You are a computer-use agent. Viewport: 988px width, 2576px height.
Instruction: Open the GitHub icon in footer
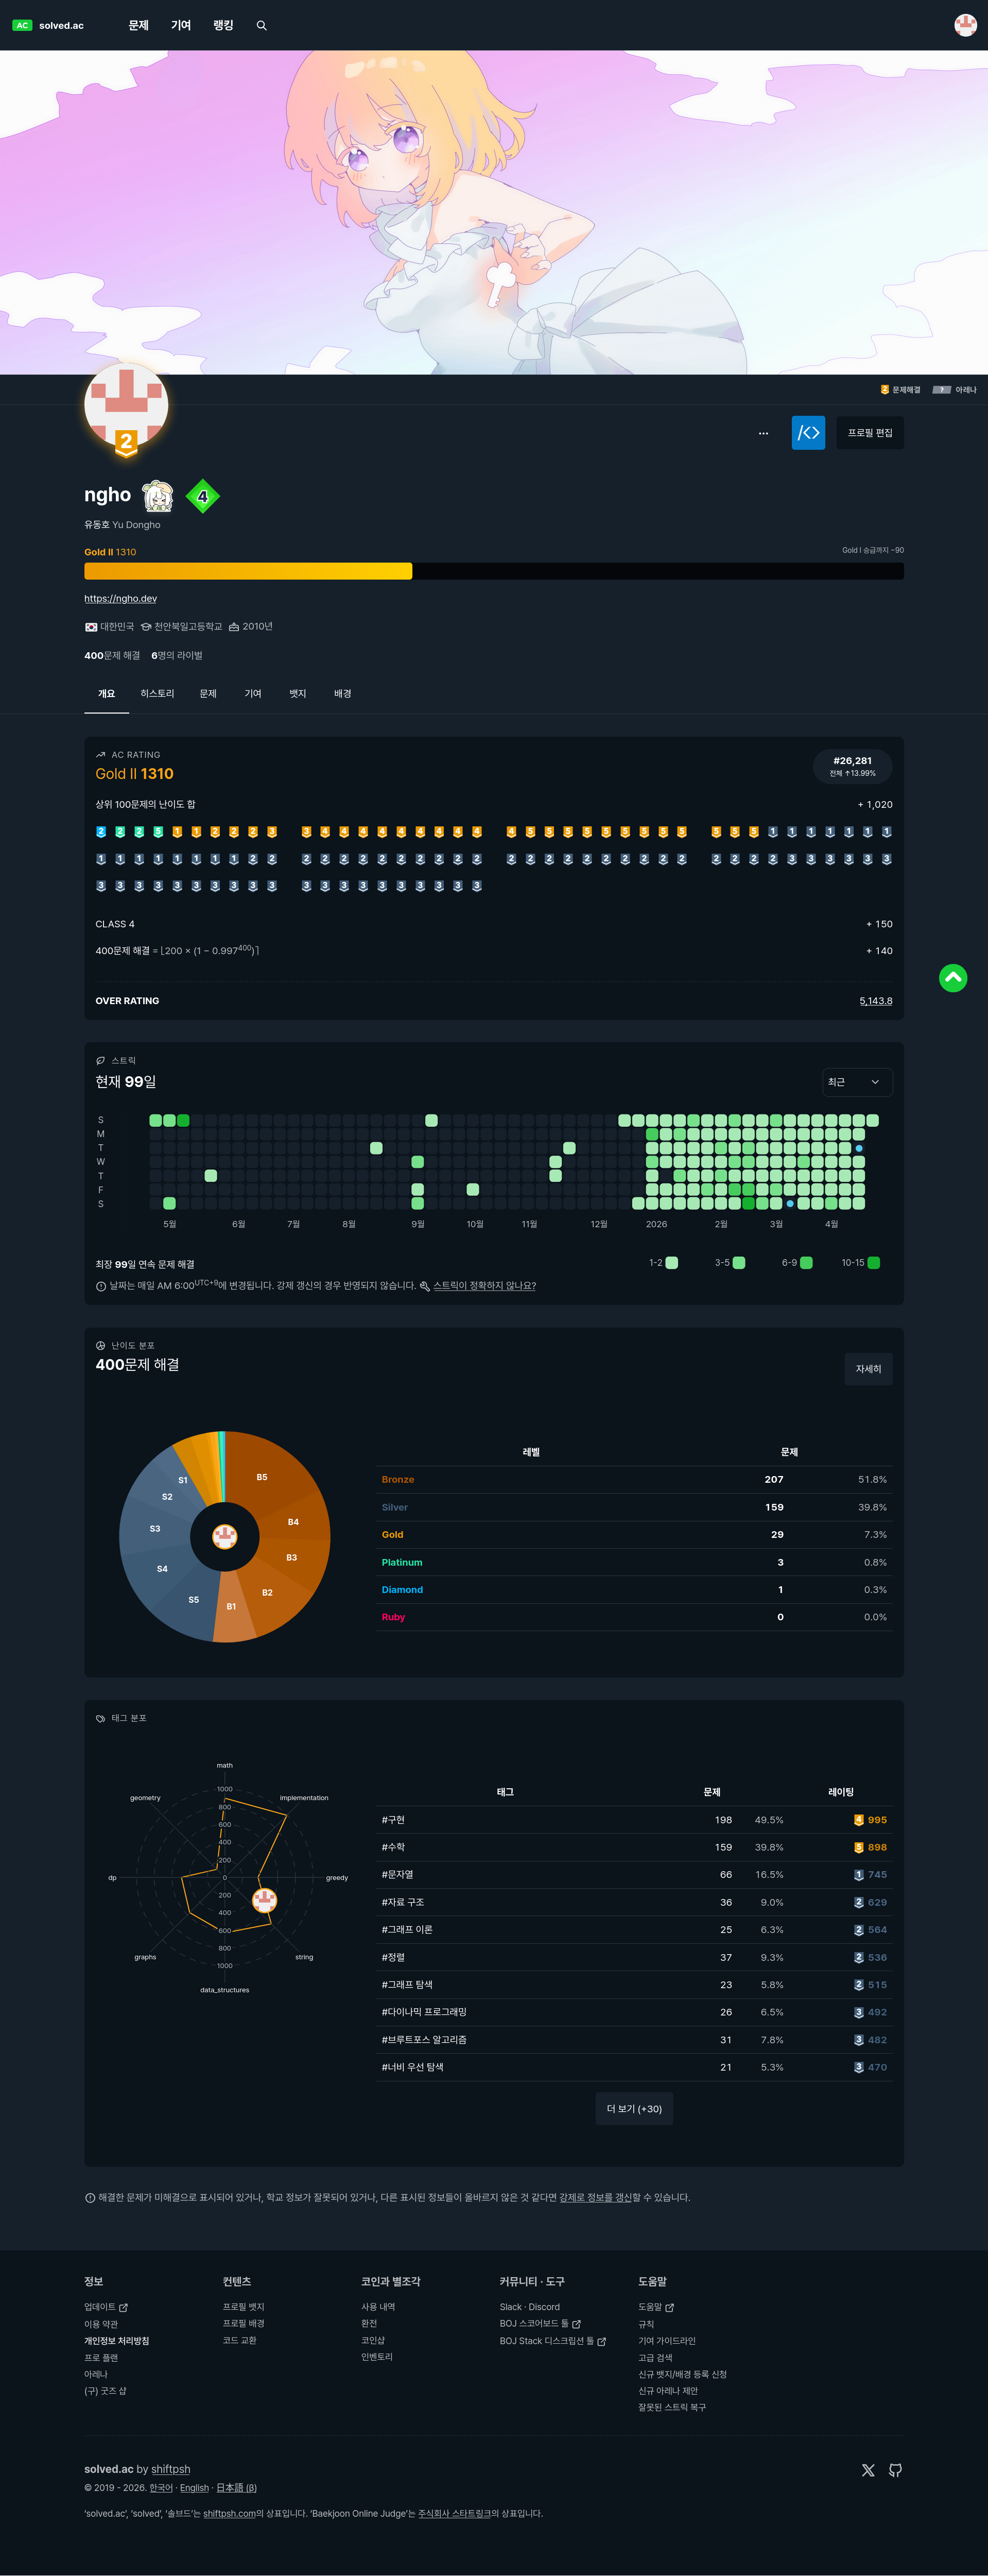tap(895, 2470)
